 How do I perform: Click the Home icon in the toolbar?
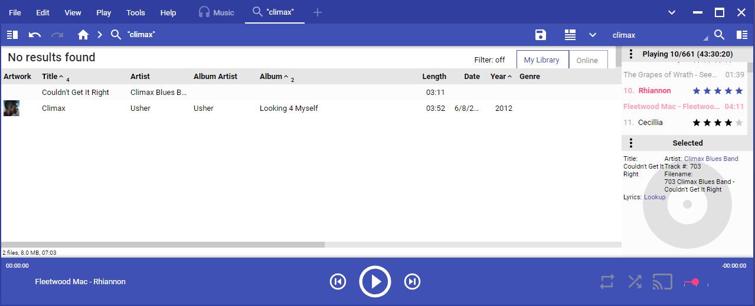(83, 35)
